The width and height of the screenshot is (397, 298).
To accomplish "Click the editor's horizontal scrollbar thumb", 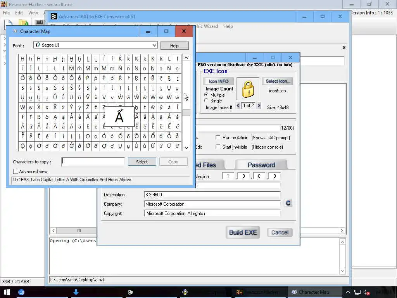I will coord(77,230).
